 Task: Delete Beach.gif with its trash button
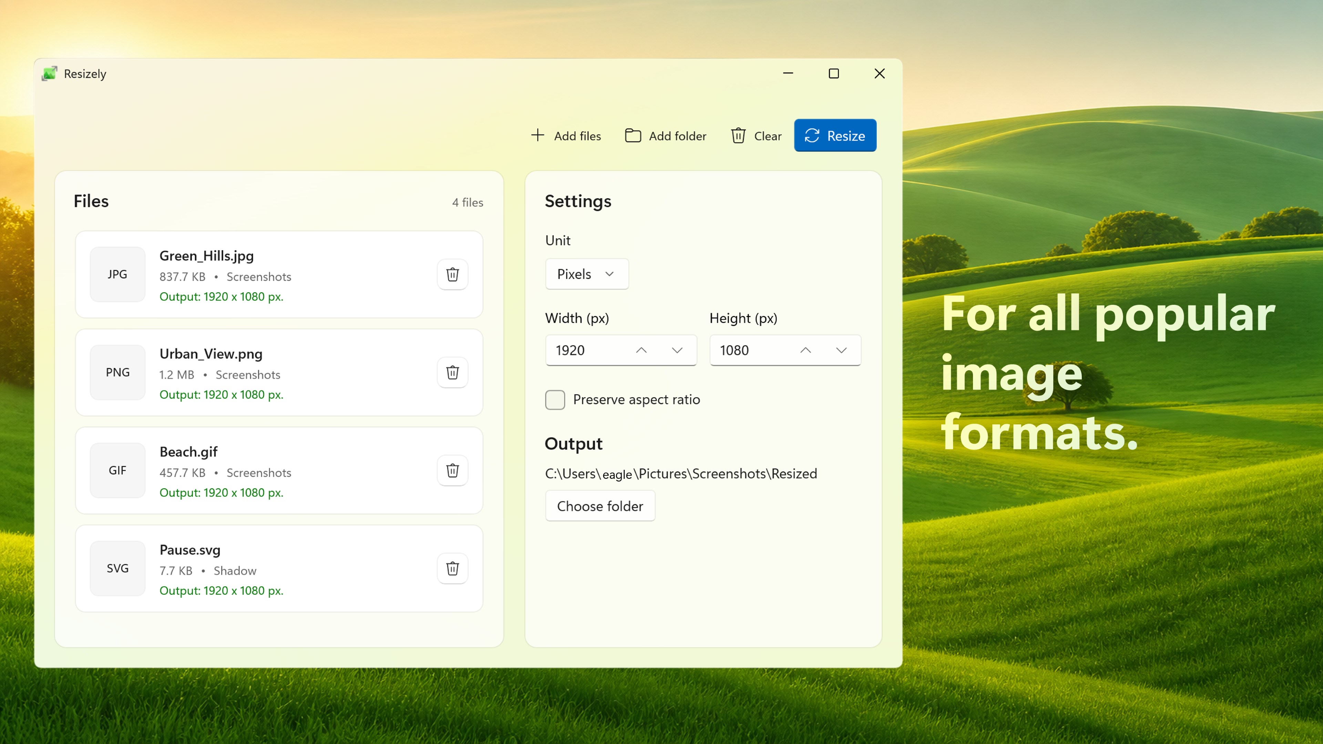click(x=452, y=470)
